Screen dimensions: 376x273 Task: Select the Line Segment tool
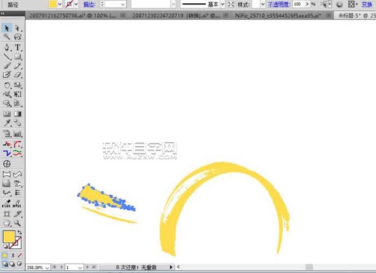[x=6, y=56]
